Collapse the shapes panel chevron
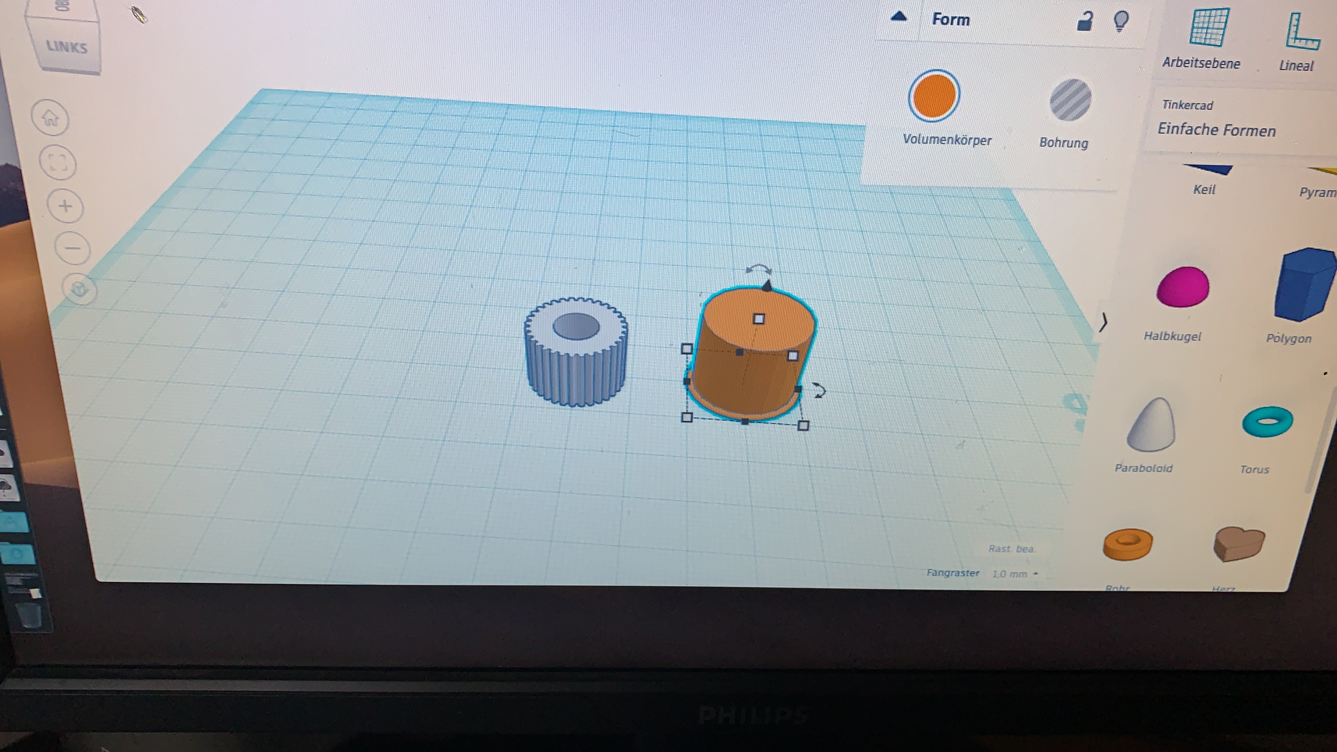 1103,322
